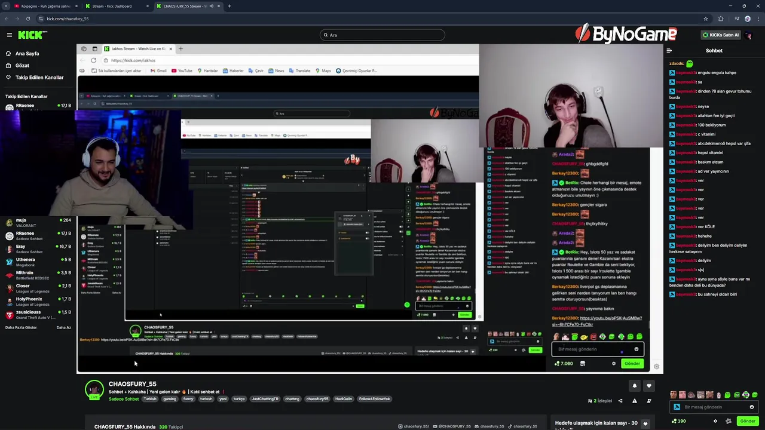The height and width of the screenshot is (430, 765).
Task: Select the HolyPhoenix channel in the sidebar
Action: (38, 302)
